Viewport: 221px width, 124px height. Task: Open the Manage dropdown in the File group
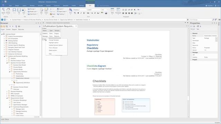32,9
